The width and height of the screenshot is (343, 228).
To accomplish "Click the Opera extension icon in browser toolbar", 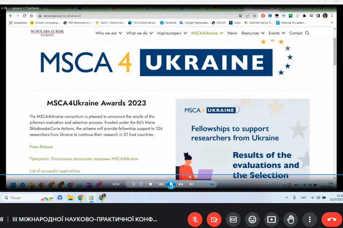I will coord(263,16).
